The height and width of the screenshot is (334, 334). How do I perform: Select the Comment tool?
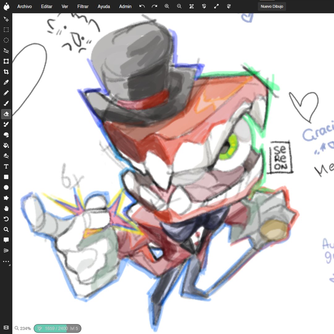[x=6, y=240]
